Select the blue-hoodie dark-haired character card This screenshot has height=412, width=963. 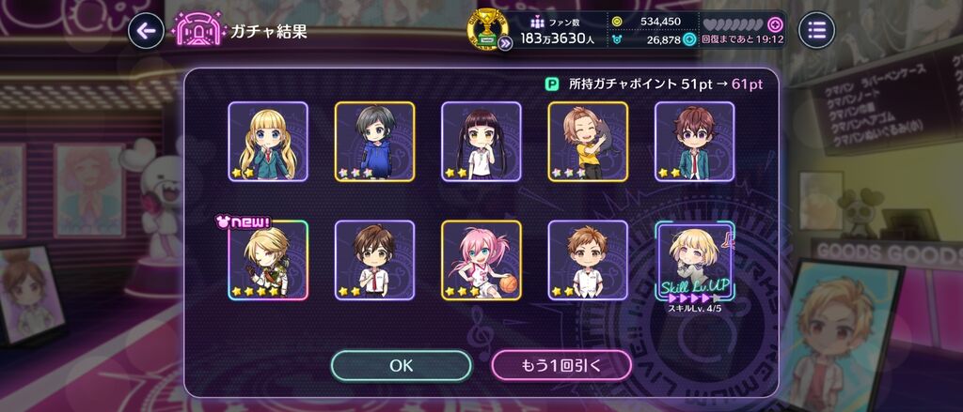[x=374, y=142]
